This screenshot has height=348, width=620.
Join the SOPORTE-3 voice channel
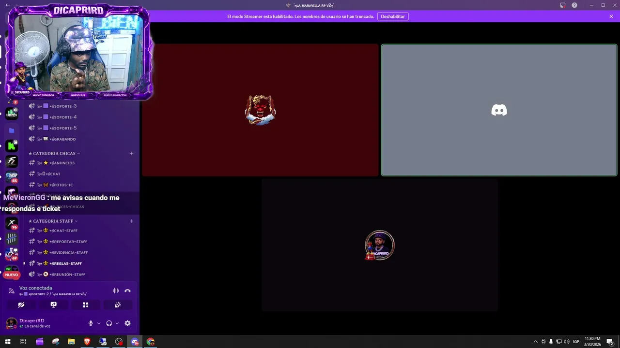click(x=81, y=106)
